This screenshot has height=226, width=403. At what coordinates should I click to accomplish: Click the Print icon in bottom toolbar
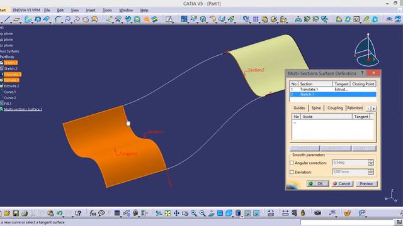click(25, 213)
